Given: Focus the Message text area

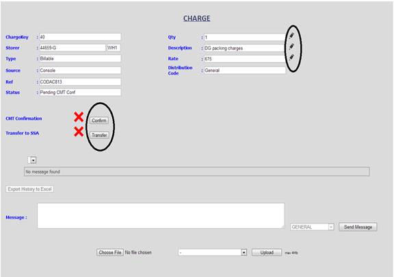Looking at the screenshot, I should click(161, 216).
